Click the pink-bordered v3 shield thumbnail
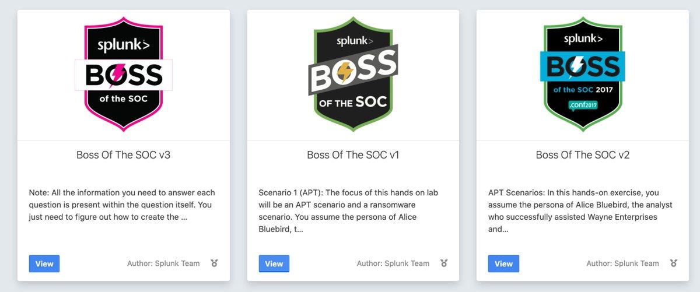Screen dimensions: 700x292 click(123, 73)
